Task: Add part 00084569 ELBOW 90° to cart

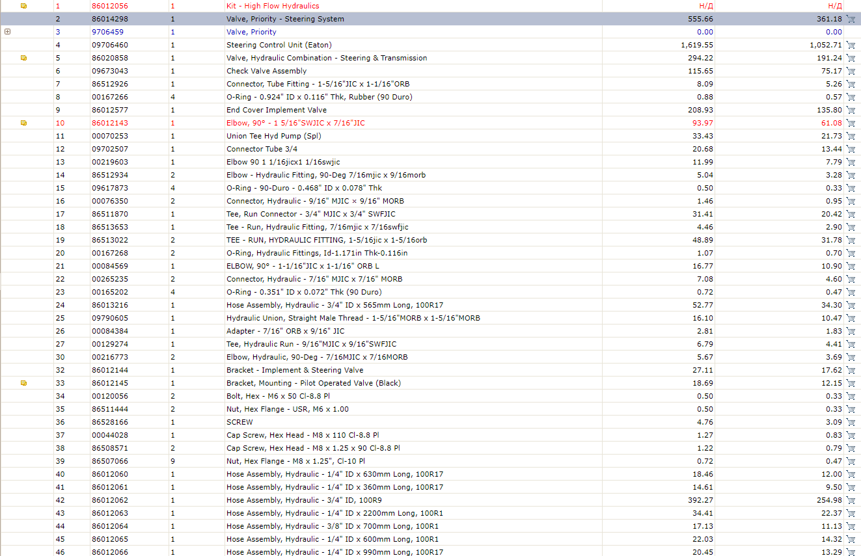Action: point(851,266)
